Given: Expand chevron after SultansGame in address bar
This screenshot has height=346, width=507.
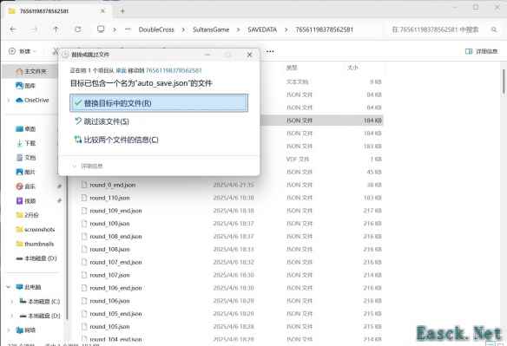Looking at the screenshot, I should click(238, 29).
